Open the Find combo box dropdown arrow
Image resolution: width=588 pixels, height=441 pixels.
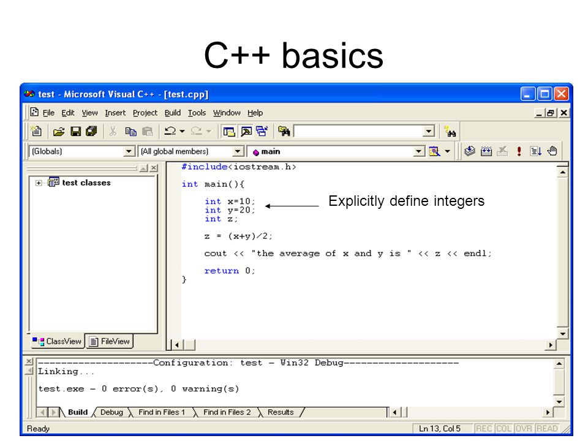coord(428,131)
